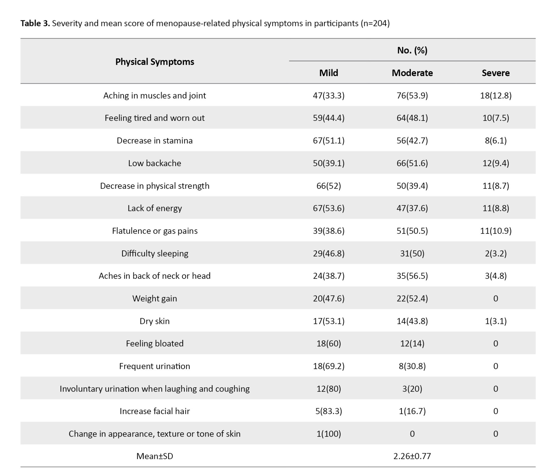Click the Mild column header

click(x=329, y=73)
